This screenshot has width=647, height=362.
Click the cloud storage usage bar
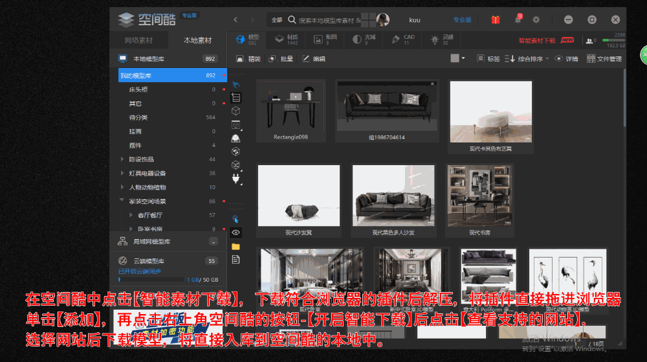pyautogui.click(x=151, y=280)
